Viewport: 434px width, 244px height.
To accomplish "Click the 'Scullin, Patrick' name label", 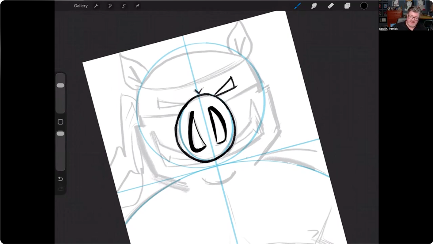I will coord(388,29).
